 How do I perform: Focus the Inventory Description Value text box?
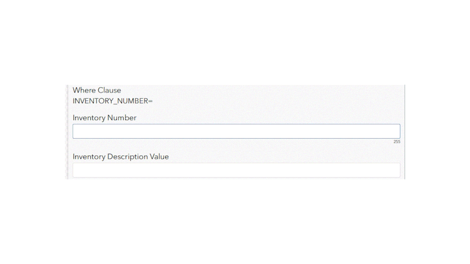pyautogui.click(x=236, y=170)
